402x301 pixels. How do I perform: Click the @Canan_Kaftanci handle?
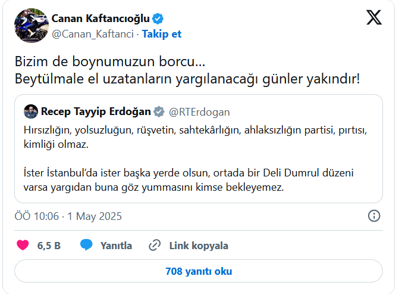93,34
